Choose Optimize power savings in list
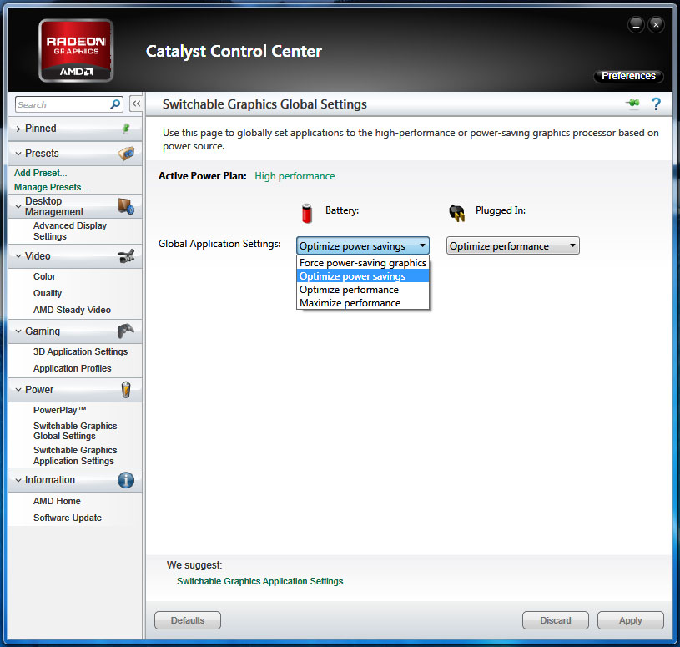The width and height of the screenshot is (680, 647). (363, 276)
